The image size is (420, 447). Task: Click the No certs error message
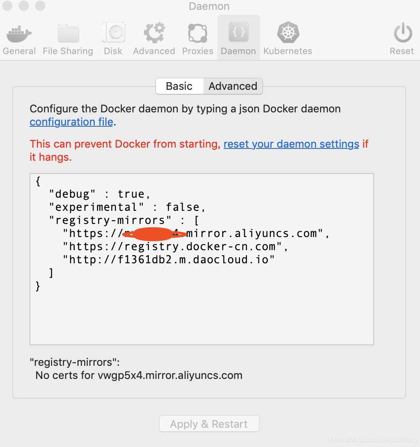point(139,375)
